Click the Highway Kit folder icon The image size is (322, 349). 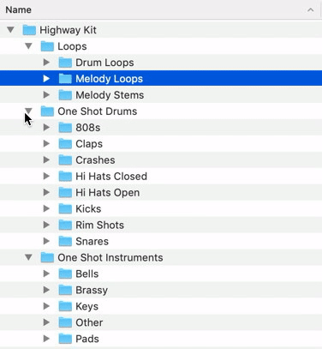coord(29,30)
